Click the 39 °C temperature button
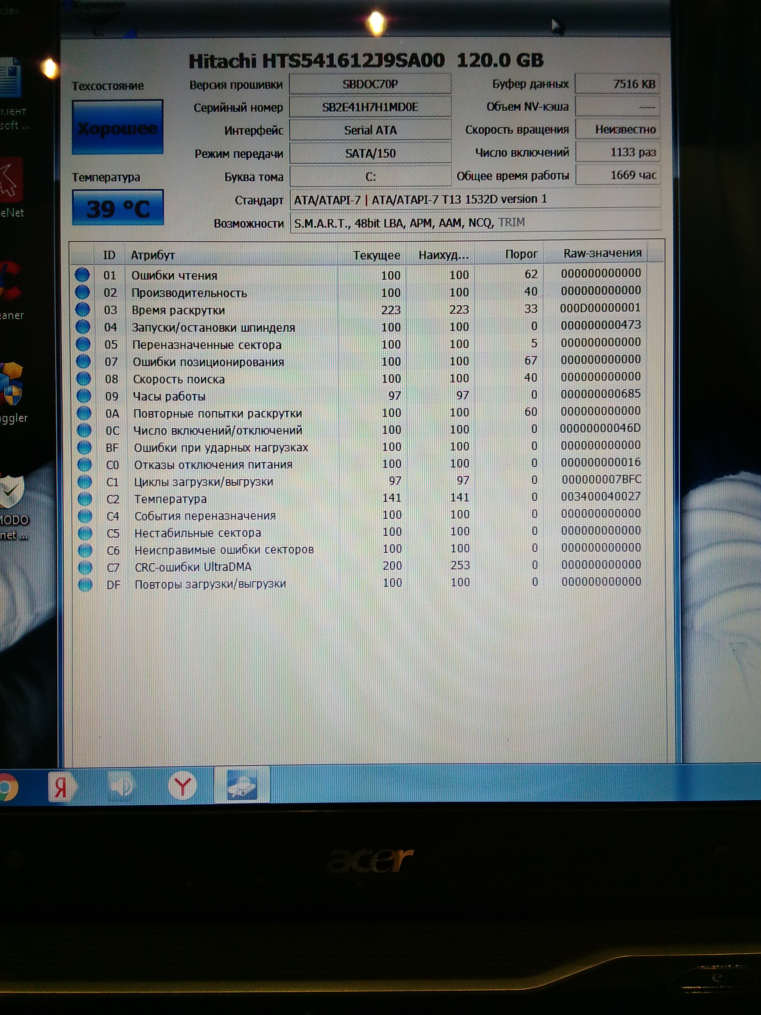This screenshot has height=1015, width=761. pos(118,208)
